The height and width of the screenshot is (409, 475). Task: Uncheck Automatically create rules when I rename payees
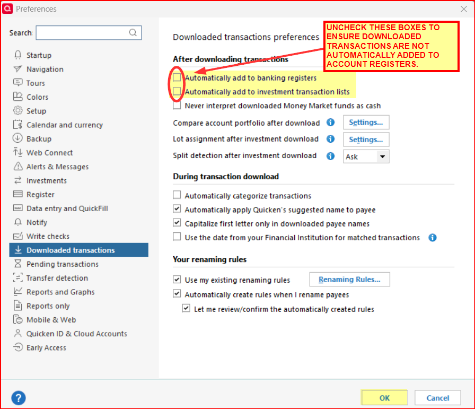177,294
